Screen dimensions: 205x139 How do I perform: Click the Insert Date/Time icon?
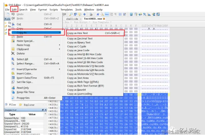pos(13,78)
